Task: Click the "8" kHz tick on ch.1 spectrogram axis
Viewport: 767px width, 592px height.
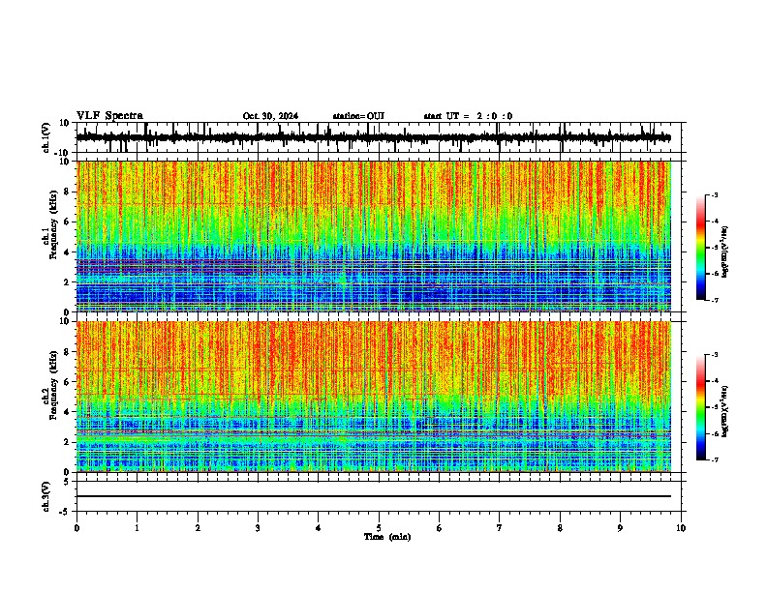Action: (67, 192)
